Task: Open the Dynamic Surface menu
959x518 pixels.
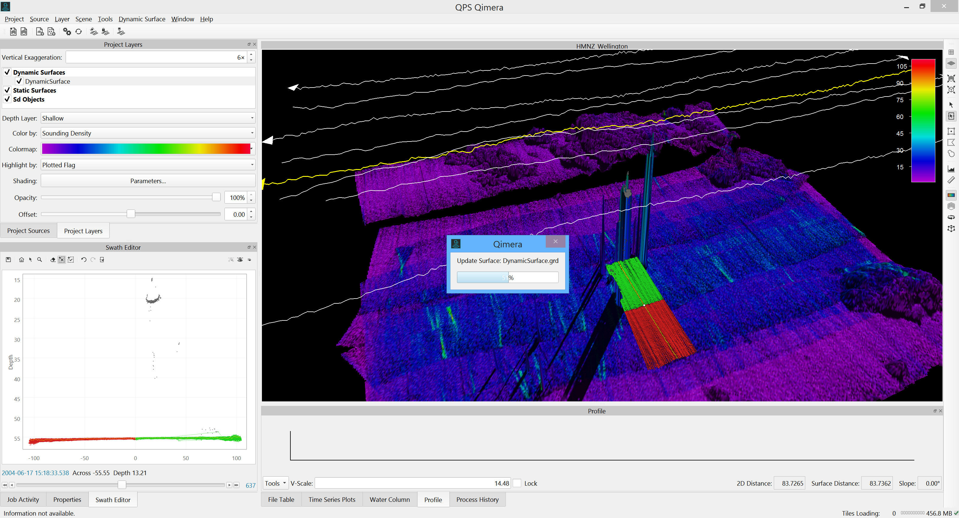Action: pos(142,19)
